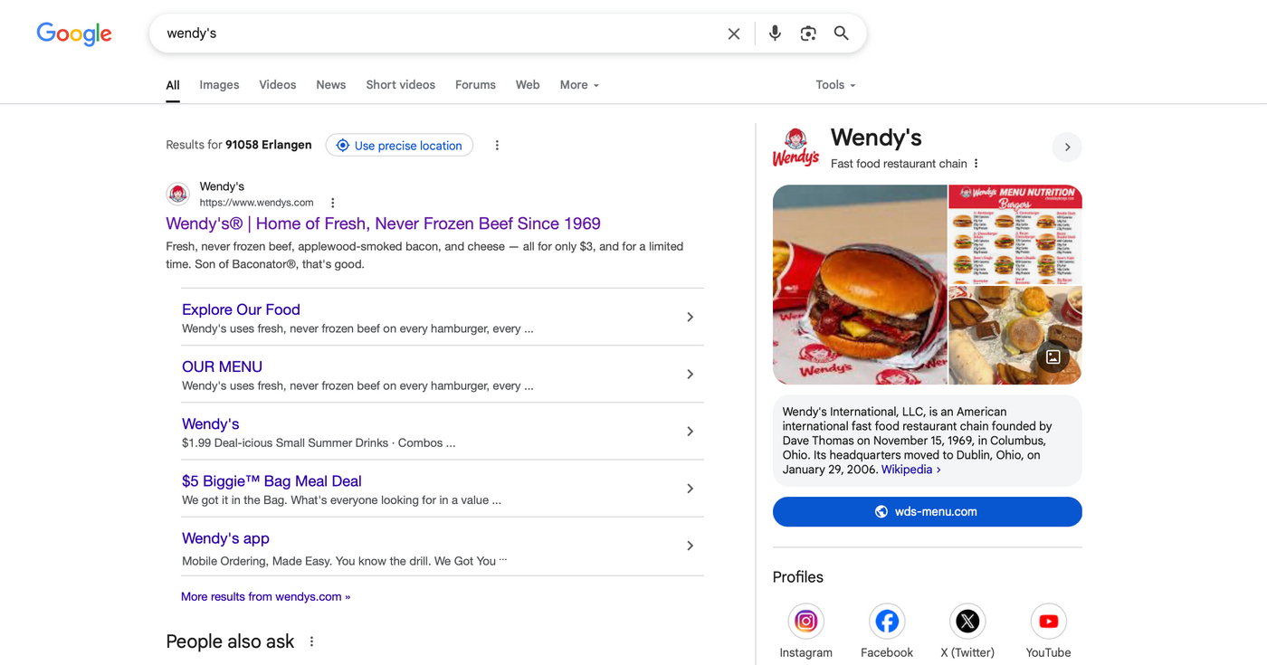Viewport: 1267px width, 665px height.
Task: Open the Menu Nutrition burgers image
Action: pyautogui.click(x=1015, y=235)
